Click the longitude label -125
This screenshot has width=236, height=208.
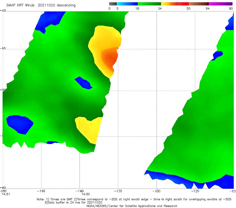coord(195,191)
